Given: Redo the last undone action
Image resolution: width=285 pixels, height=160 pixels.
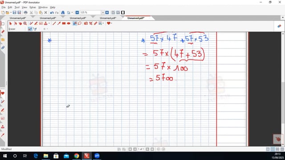Looking at the screenshot, I should point(57,12).
